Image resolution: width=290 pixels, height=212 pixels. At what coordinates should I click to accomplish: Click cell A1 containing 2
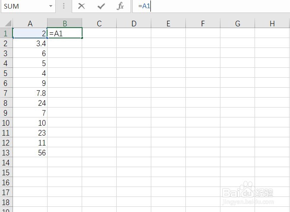pyautogui.click(x=30, y=33)
